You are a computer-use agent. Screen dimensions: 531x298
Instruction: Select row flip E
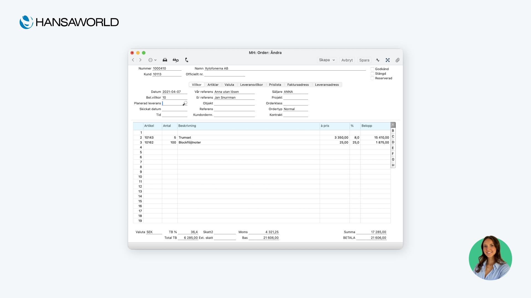point(393,148)
